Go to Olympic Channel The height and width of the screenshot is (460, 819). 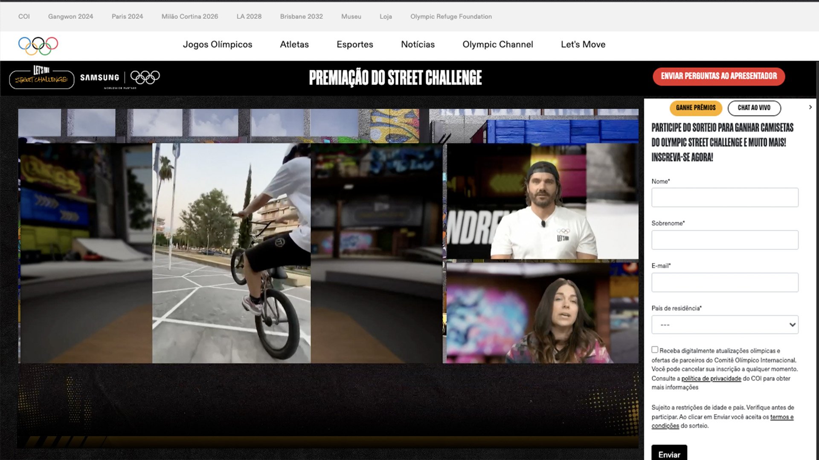click(498, 44)
